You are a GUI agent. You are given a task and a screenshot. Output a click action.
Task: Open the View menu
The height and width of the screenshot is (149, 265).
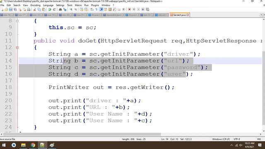[x=25, y=5]
